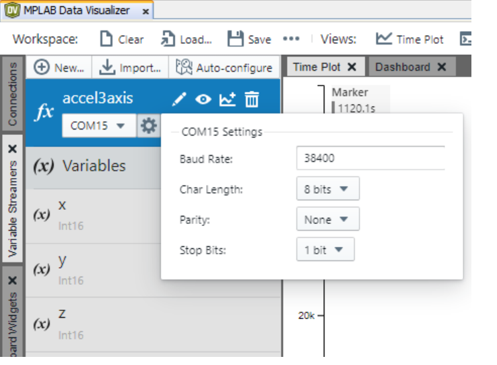
Task: Close the Time Plot tab
Action: click(352, 67)
